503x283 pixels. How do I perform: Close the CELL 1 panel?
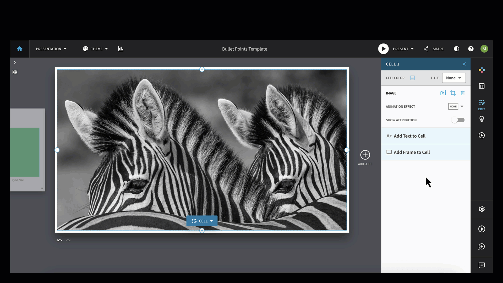click(x=464, y=64)
